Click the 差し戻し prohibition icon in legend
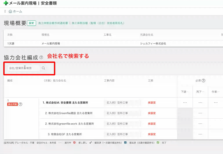 [x=74, y=143]
